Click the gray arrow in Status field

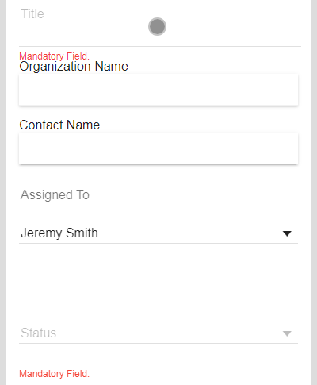point(287,333)
